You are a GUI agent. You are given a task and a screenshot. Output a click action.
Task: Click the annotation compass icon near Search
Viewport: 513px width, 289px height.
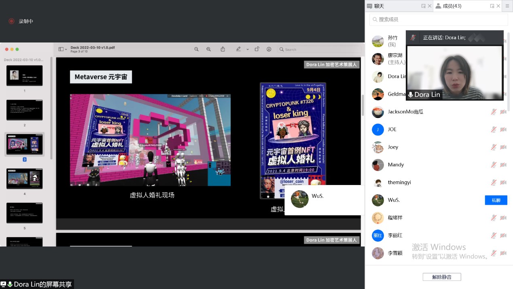(269, 49)
